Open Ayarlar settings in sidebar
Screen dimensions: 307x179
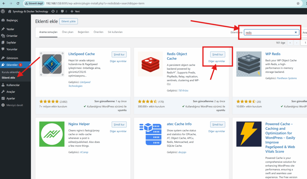click(x=10, y=99)
